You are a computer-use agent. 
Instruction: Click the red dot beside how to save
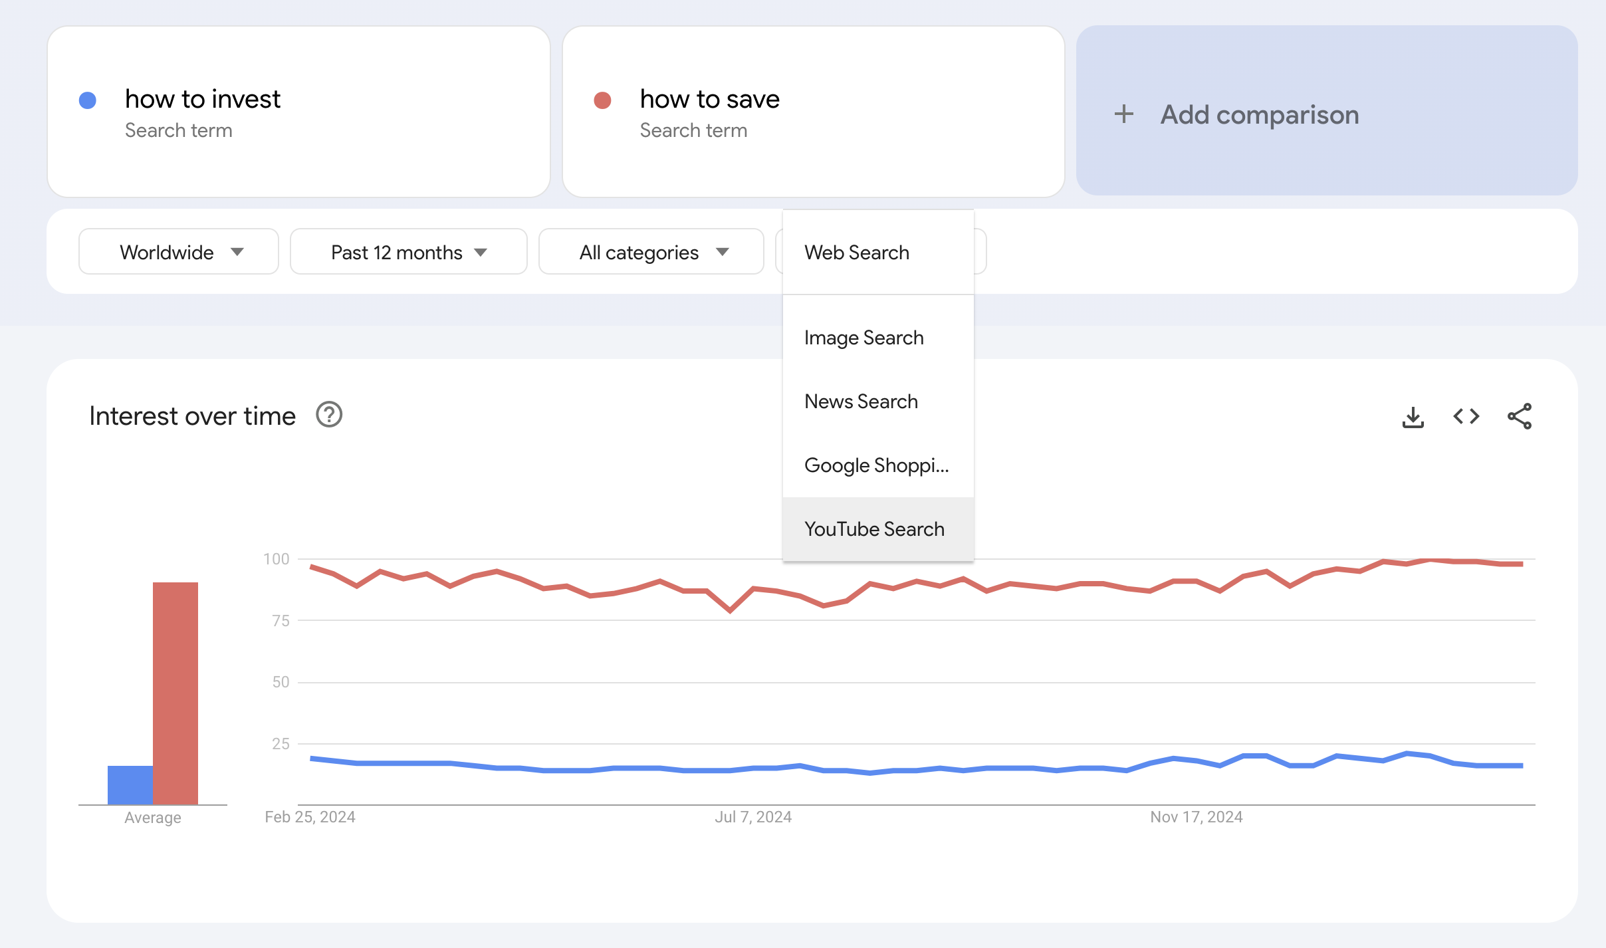click(x=602, y=100)
